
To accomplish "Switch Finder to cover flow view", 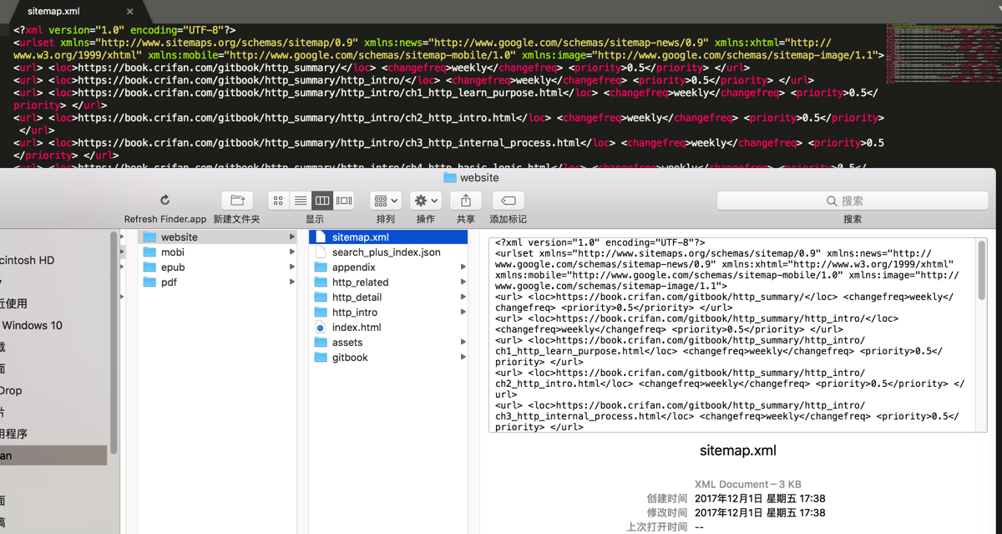I will tap(343, 201).
